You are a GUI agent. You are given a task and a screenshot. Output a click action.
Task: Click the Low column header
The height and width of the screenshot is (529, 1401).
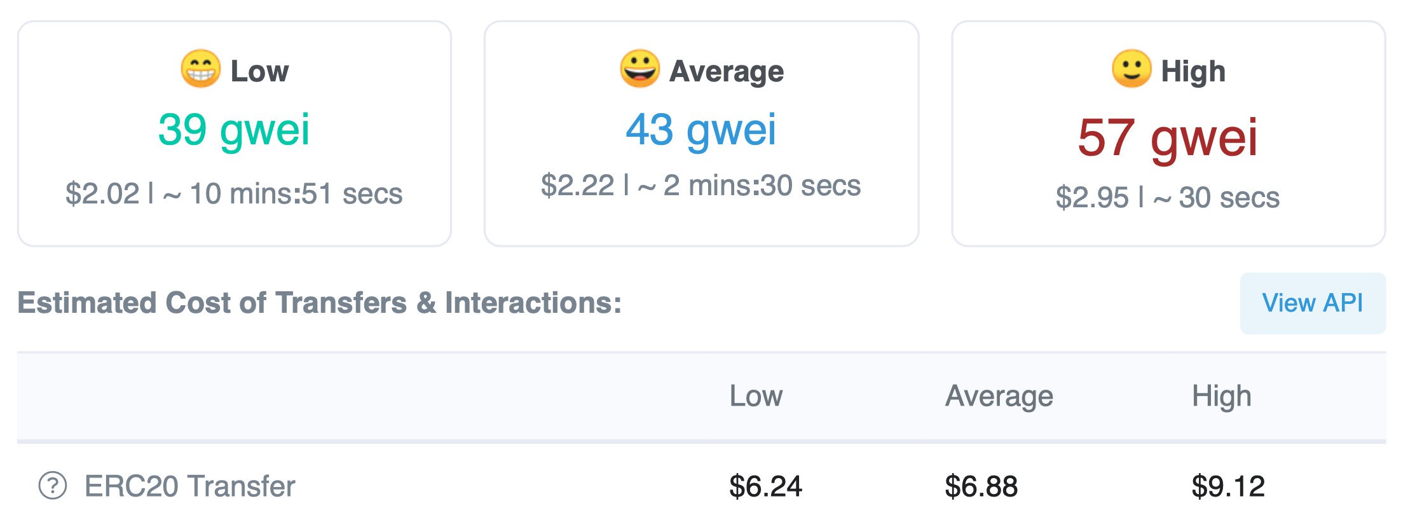pos(756,396)
